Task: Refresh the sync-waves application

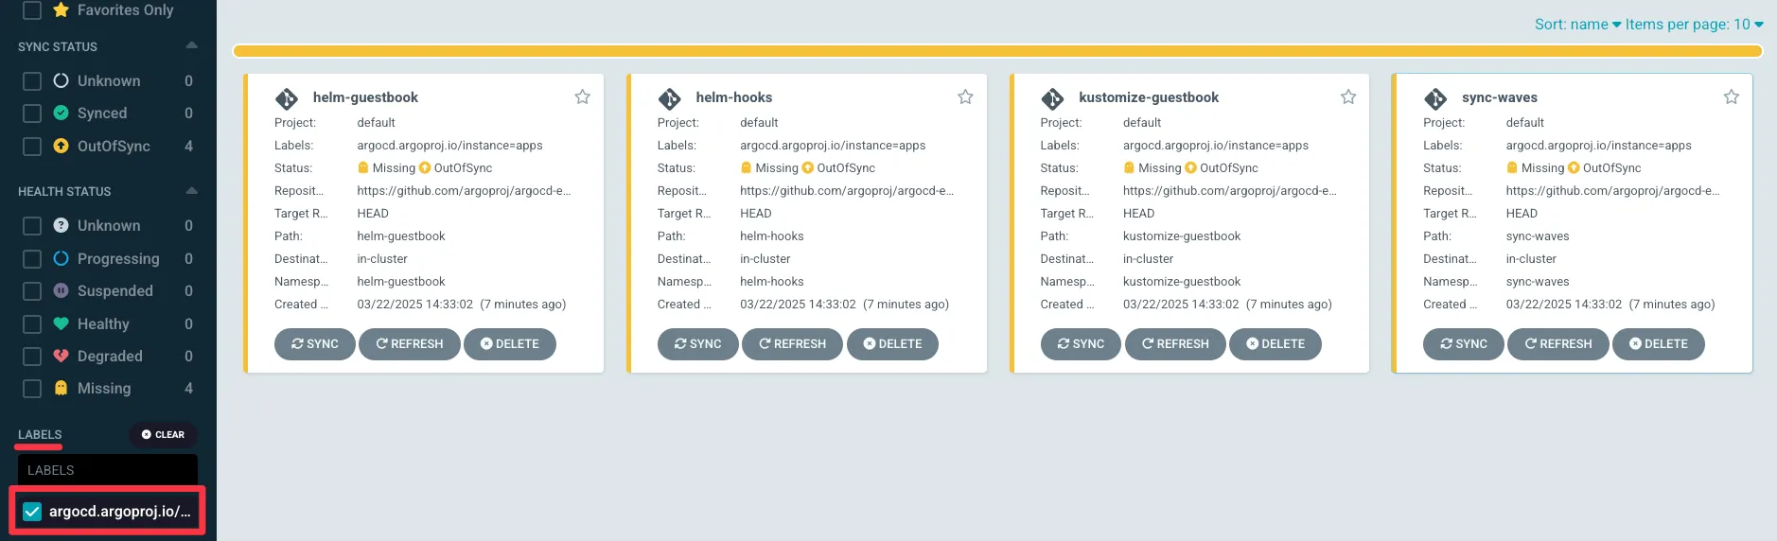Action: point(1558,344)
